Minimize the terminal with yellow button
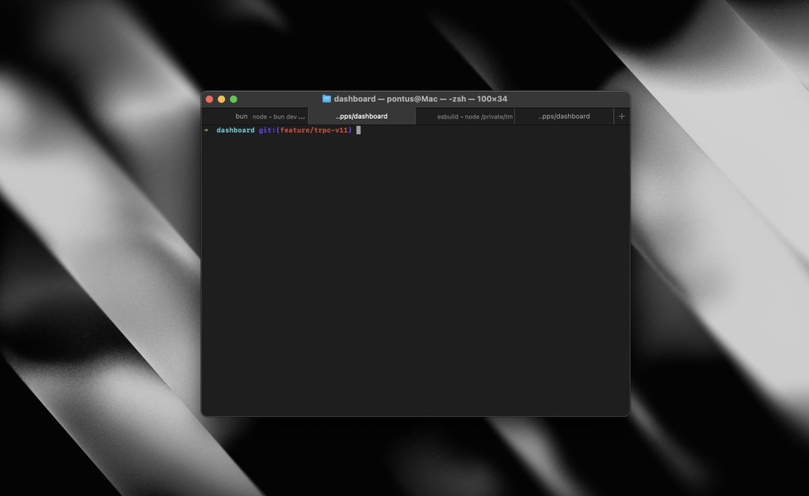Viewport: 809px width, 496px height. [x=221, y=99]
